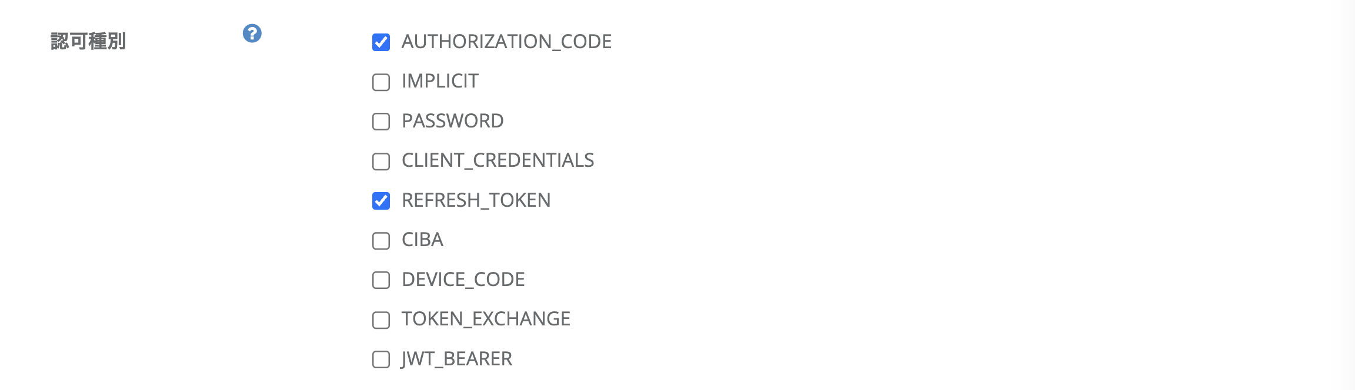Enable the IMPLICIT checkbox
This screenshot has width=1355, height=390.
pos(381,82)
